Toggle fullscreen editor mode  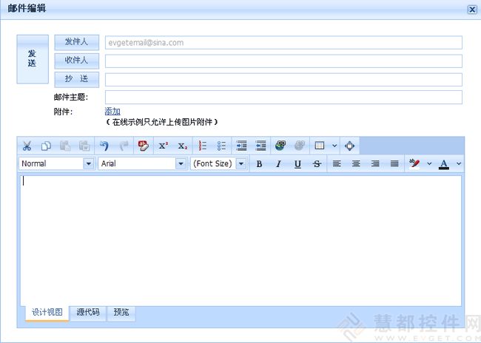(350, 146)
